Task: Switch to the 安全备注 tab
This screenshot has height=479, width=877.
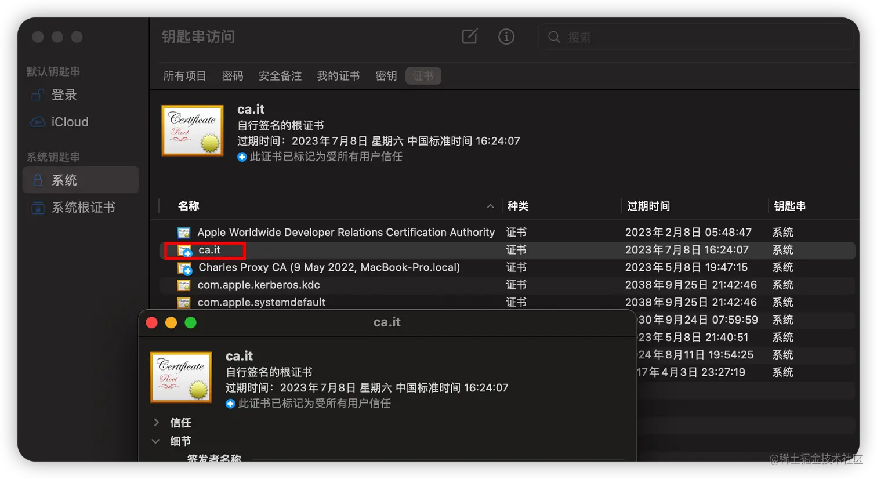Action: [x=280, y=76]
